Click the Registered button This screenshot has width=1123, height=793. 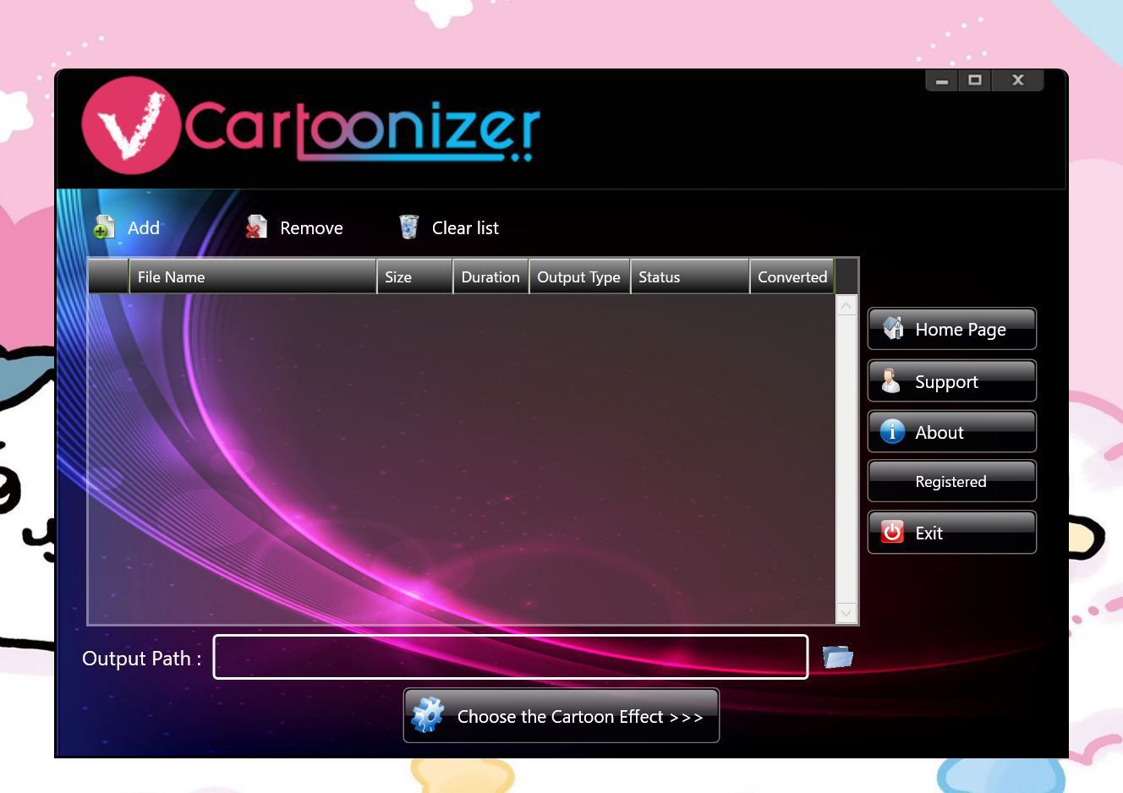[951, 481]
